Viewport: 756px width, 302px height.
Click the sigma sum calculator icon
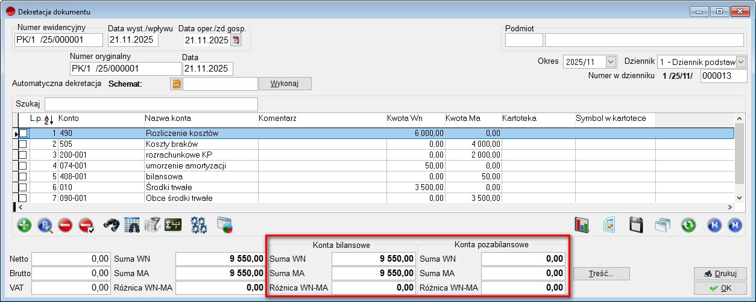point(174,226)
